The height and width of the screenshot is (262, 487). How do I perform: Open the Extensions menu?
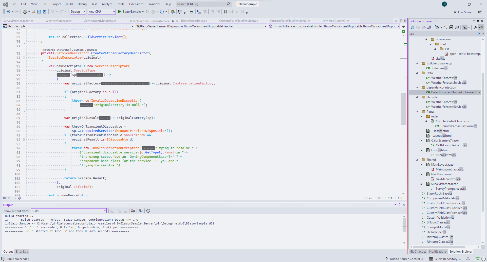coord(136,4)
